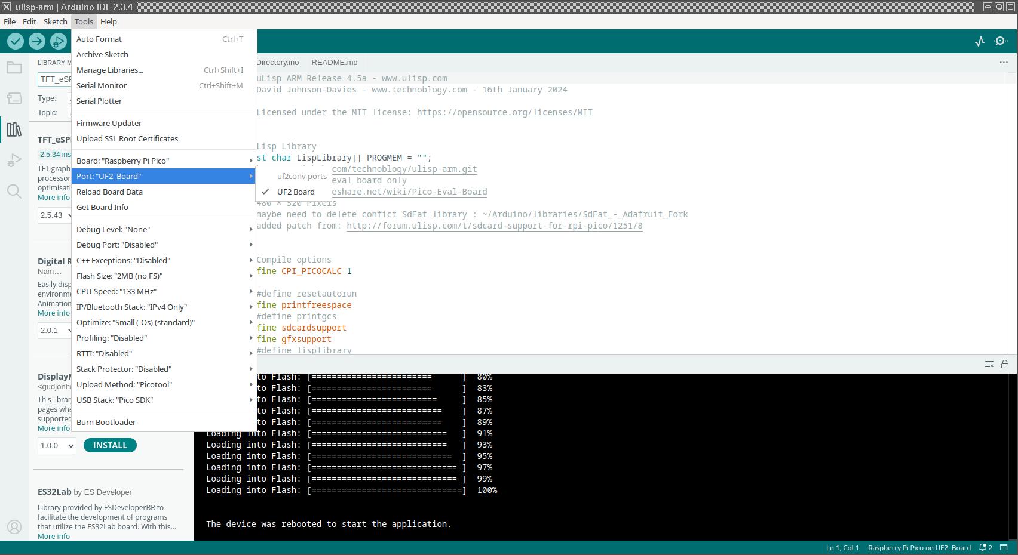Switch to the README.md tab
Image resolution: width=1018 pixels, height=555 pixels.
pyautogui.click(x=334, y=63)
